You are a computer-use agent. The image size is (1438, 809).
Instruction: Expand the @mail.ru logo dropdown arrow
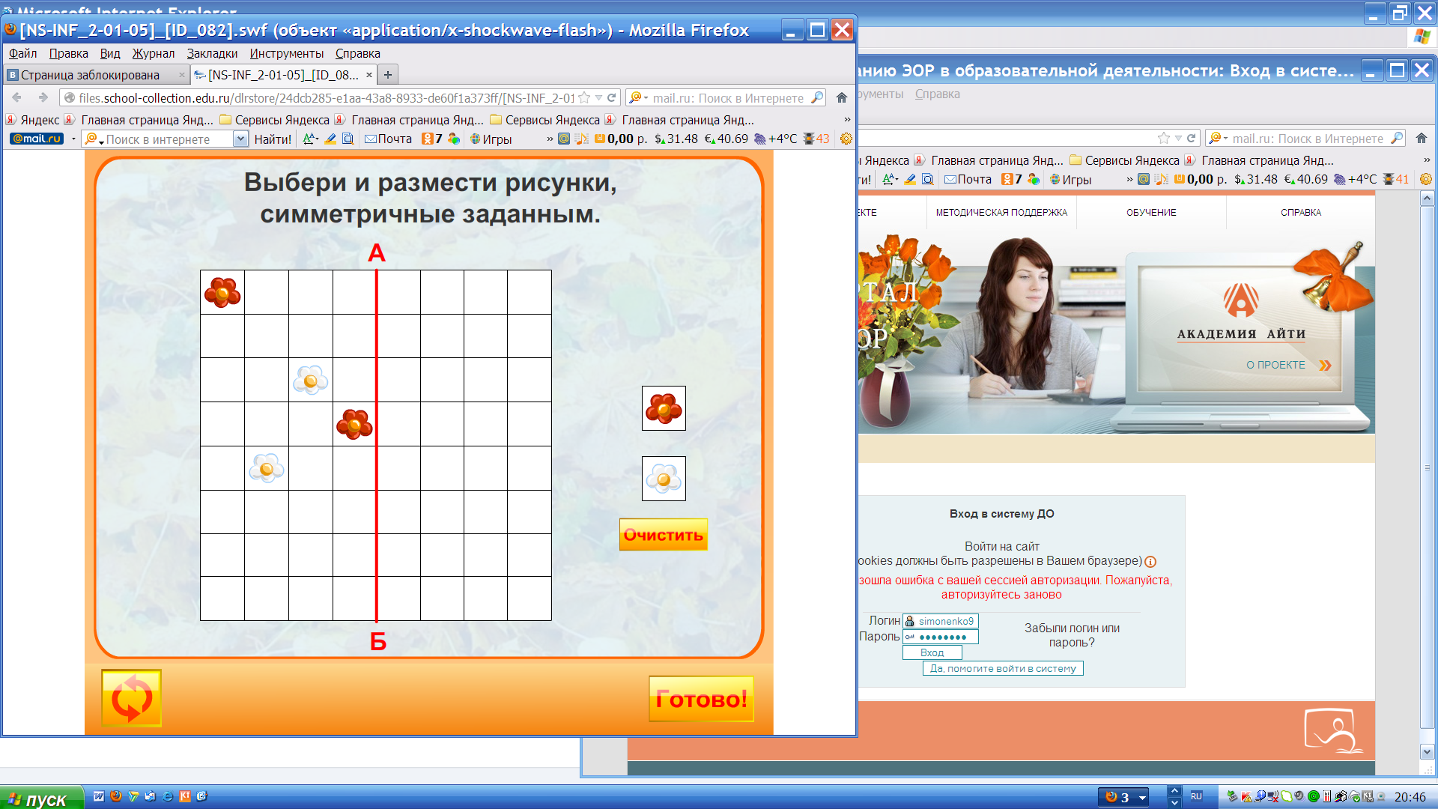pos(73,139)
